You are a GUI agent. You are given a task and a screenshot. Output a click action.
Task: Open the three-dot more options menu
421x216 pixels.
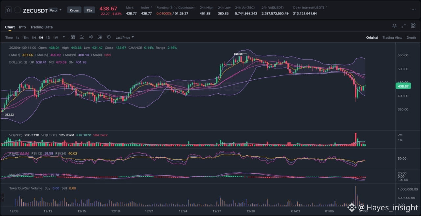point(413,10)
